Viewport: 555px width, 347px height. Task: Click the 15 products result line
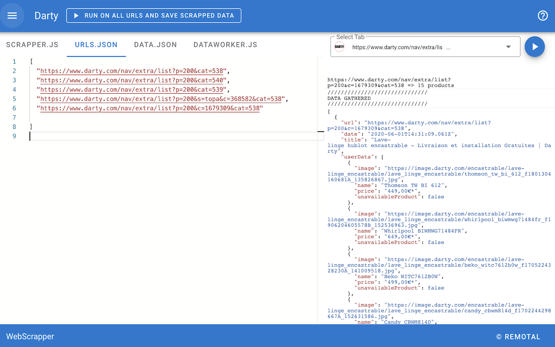(391, 82)
